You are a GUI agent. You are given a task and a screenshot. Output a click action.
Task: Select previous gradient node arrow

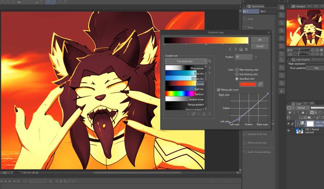230,50
